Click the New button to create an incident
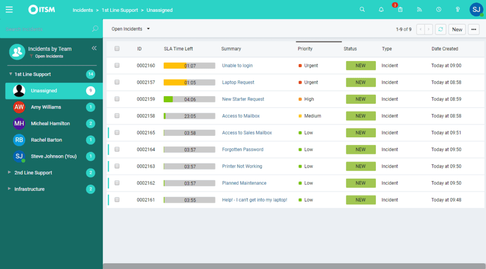 pos(457,29)
